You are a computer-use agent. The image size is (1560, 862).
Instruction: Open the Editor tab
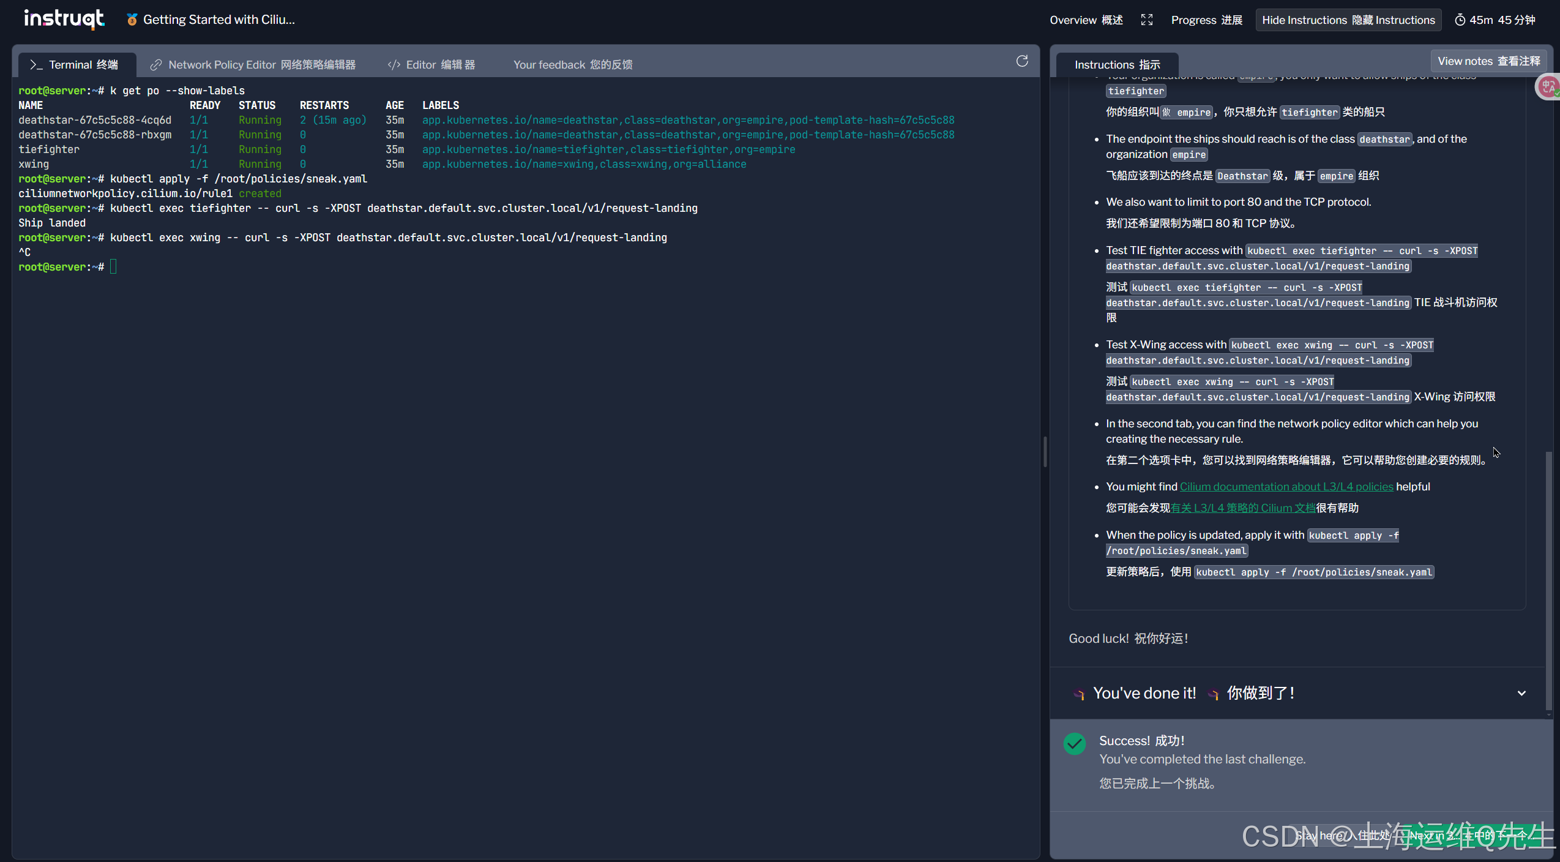(431, 65)
